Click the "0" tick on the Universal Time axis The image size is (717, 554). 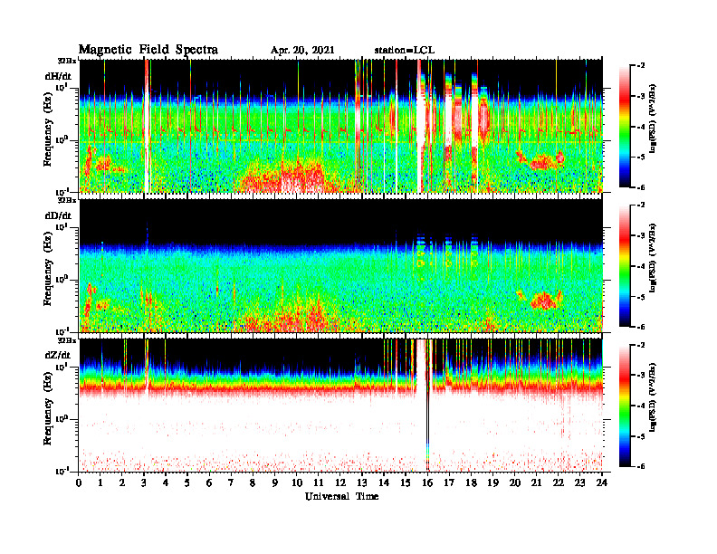click(79, 483)
